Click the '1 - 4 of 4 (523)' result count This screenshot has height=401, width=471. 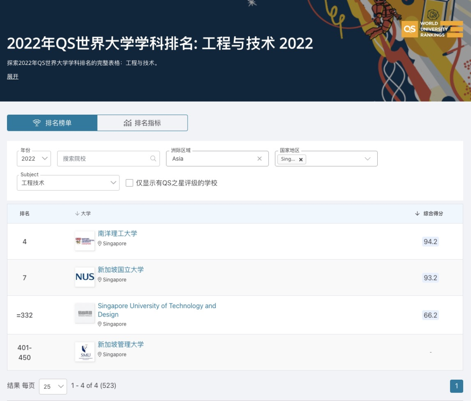click(x=94, y=385)
